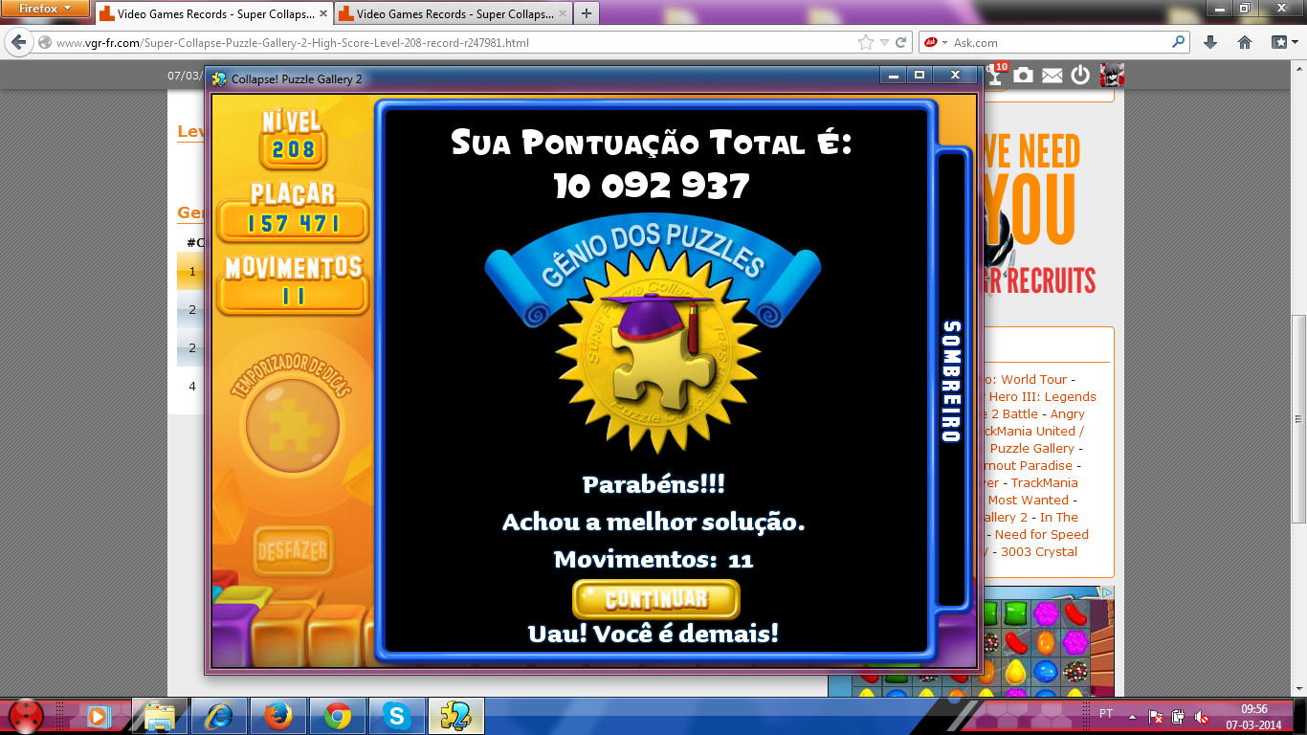The width and height of the screenshot is (1307, 735).
Task: Reload the page in Firefox
Action: click(x=900, y=42)
